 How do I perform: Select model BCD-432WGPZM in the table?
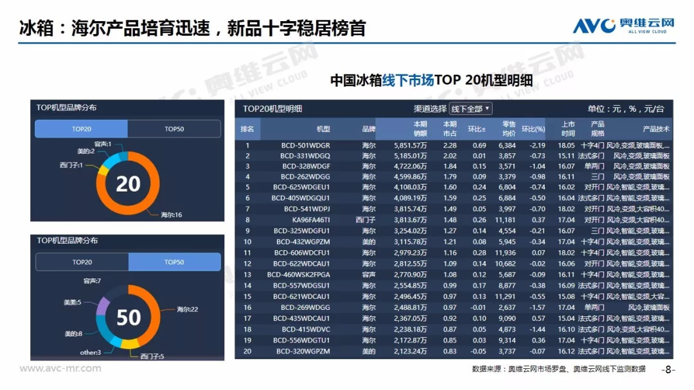coord(303,242)
